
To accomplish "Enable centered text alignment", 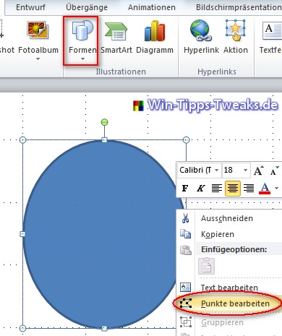I will tap(233, 188).
